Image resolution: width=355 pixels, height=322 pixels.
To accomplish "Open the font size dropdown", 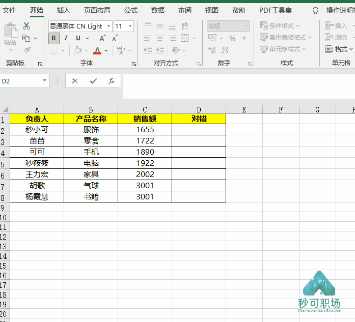I will 130,26.
